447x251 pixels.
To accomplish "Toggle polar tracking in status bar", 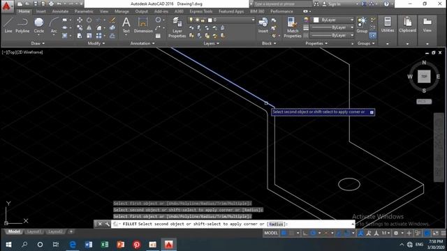I will (313, 233).
